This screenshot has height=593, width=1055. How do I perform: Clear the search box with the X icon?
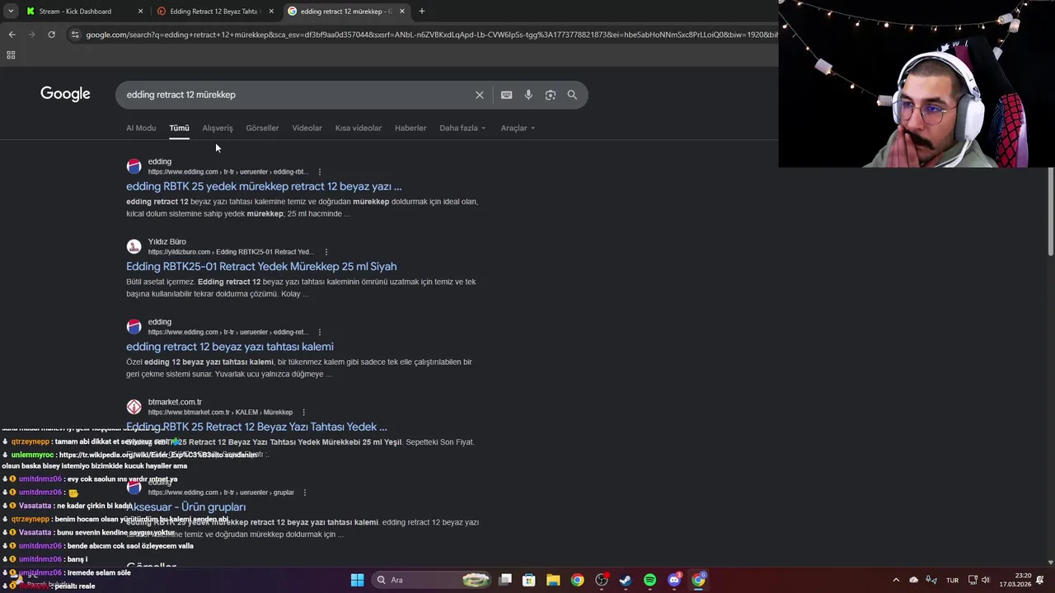(x=479, y=95)
